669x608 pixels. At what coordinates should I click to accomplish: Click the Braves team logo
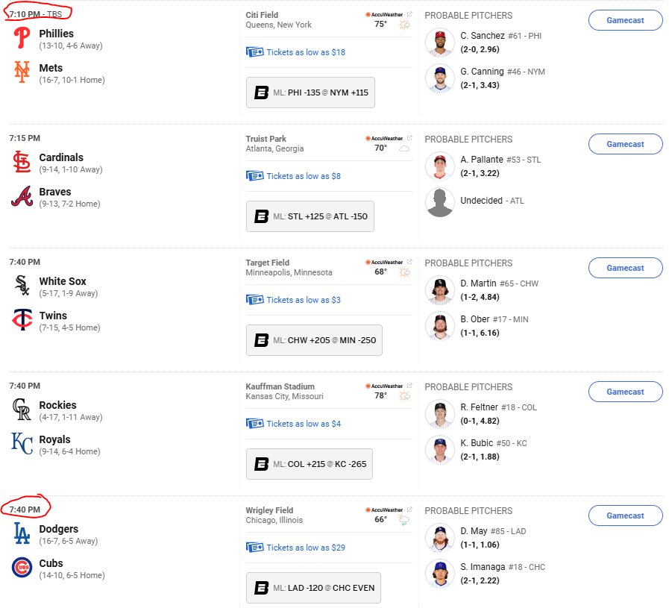click(22, 196)
